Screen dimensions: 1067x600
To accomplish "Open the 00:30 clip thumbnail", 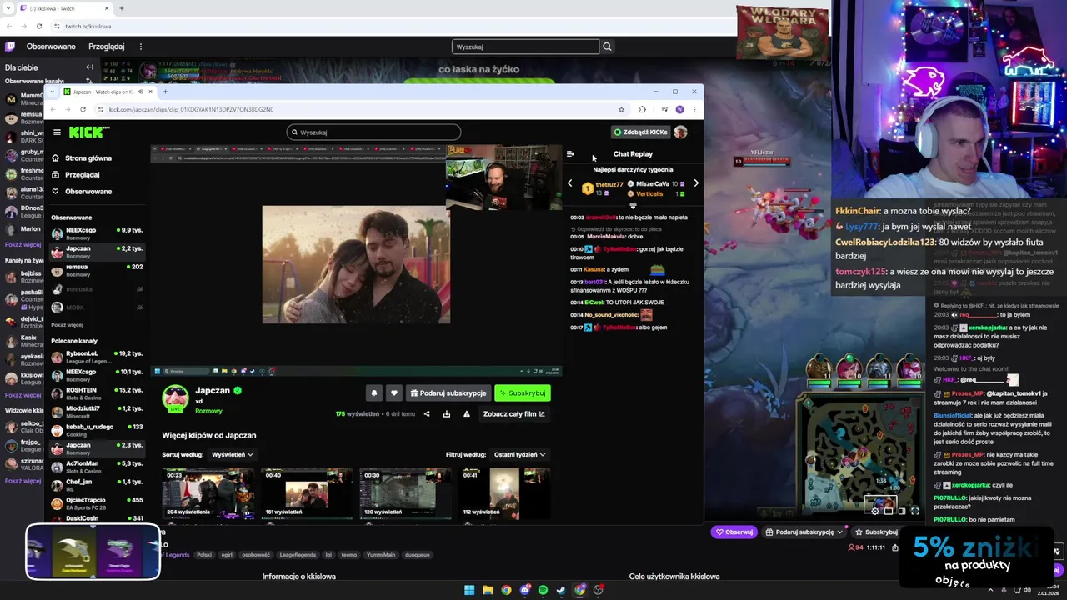I will (405, 493).
